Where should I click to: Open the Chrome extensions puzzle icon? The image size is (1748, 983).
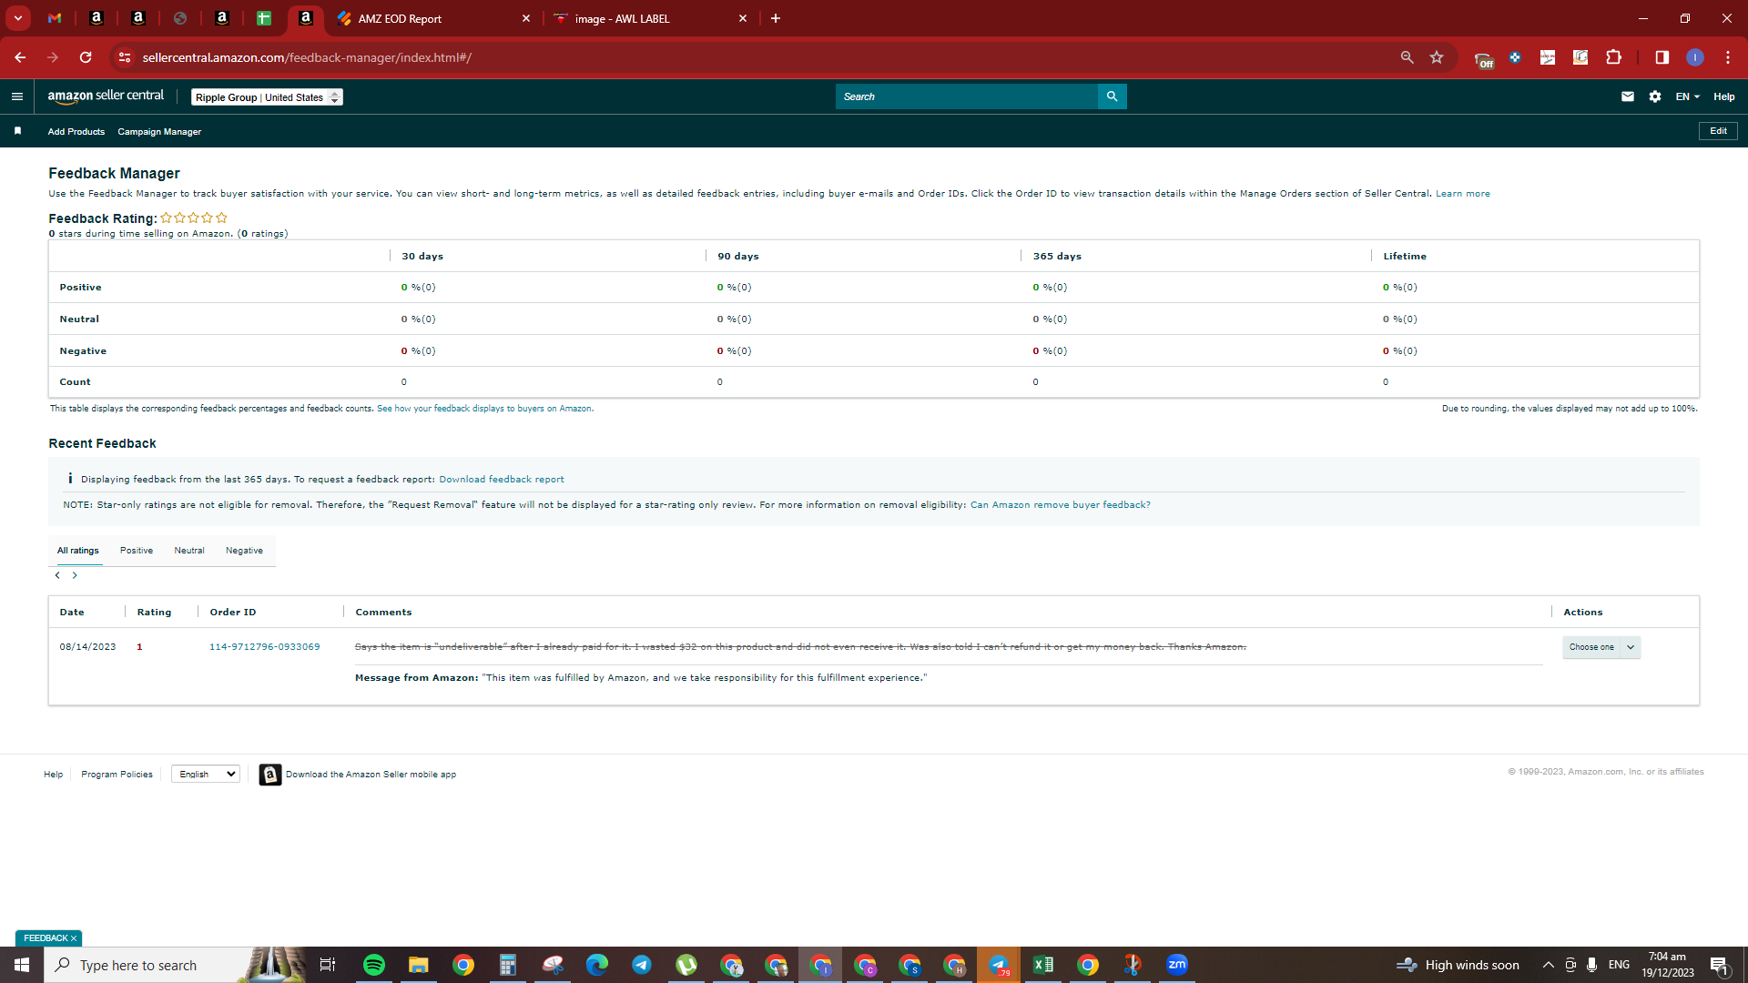pyautogui.click(x=1614, y=57)
